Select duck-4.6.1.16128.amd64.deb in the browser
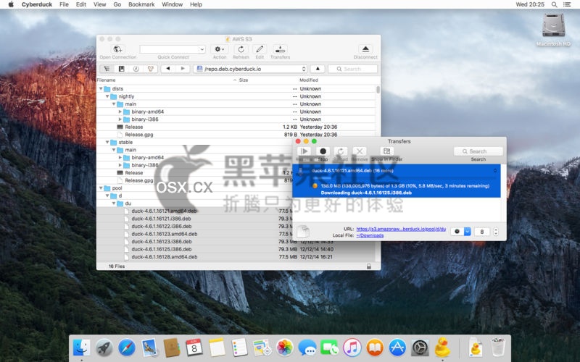Screen dimensions: 580x362 click(165, 257)
